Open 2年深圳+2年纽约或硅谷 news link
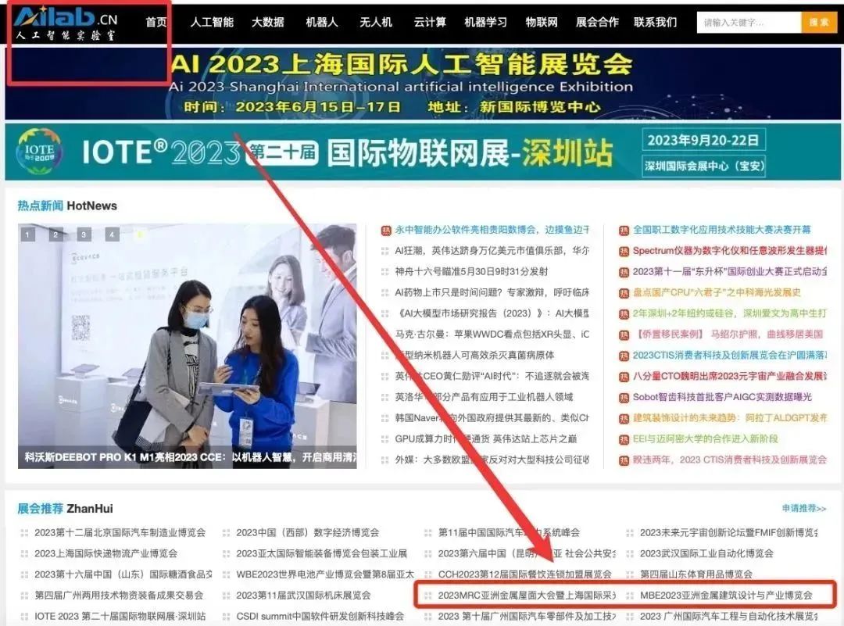Screen dimensions: 844x626 point(729,313)
